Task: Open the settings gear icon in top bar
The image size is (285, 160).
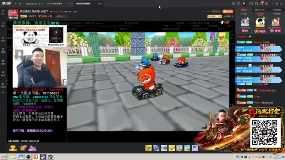Action: [x=266, y=4]
